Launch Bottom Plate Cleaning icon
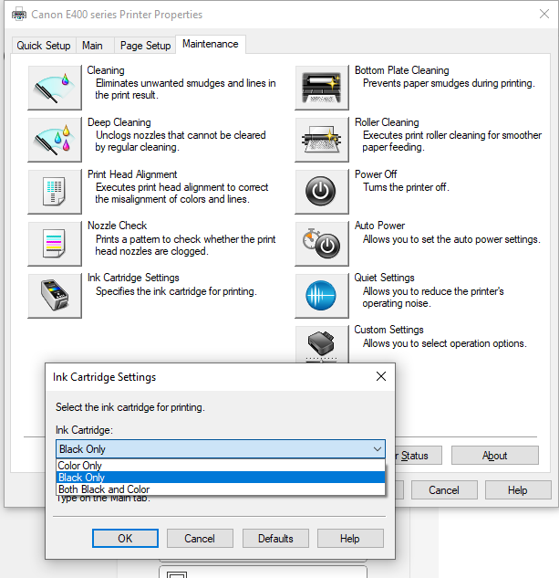This screenshot has height=578, width=559. [322, 88]
